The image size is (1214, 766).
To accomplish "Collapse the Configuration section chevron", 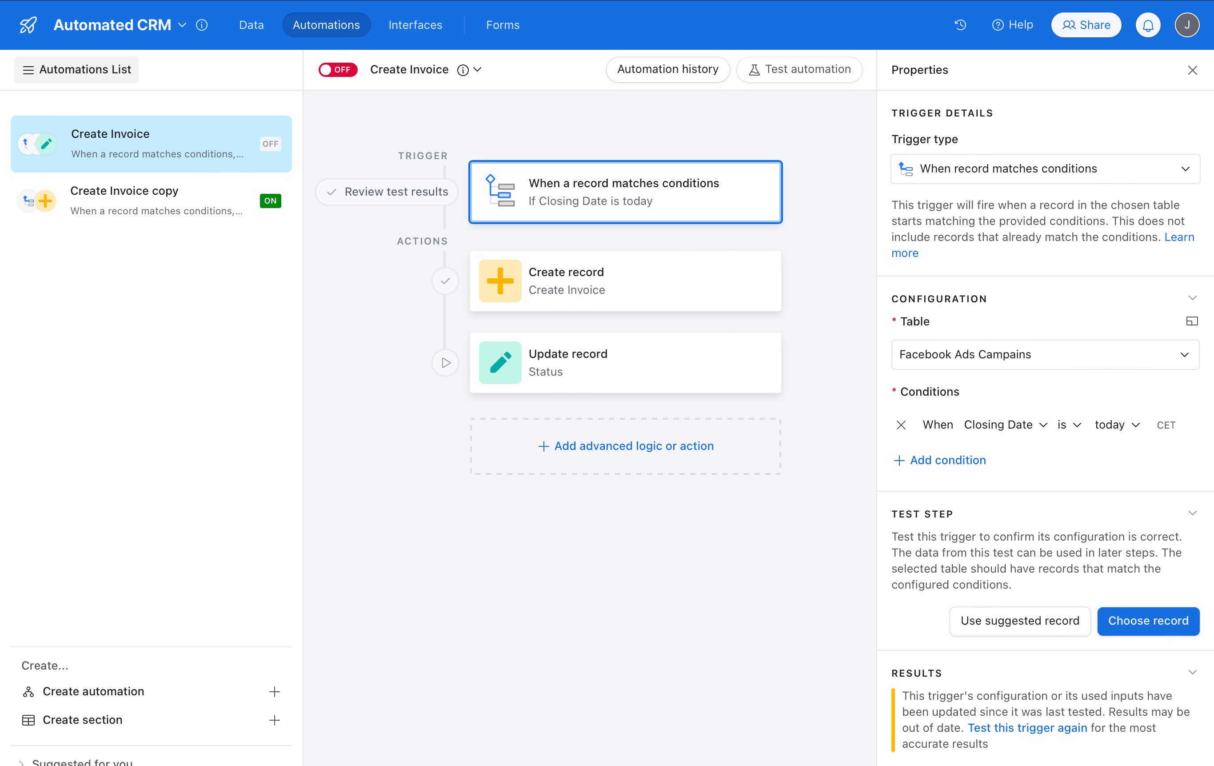I will (1192, 298).
